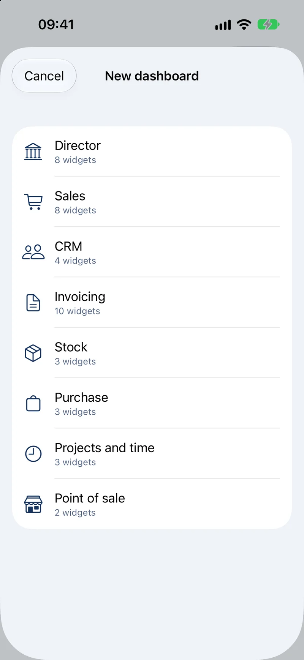
Task: Tap the Wi-Fi status icon
Action: pos(244,25)
